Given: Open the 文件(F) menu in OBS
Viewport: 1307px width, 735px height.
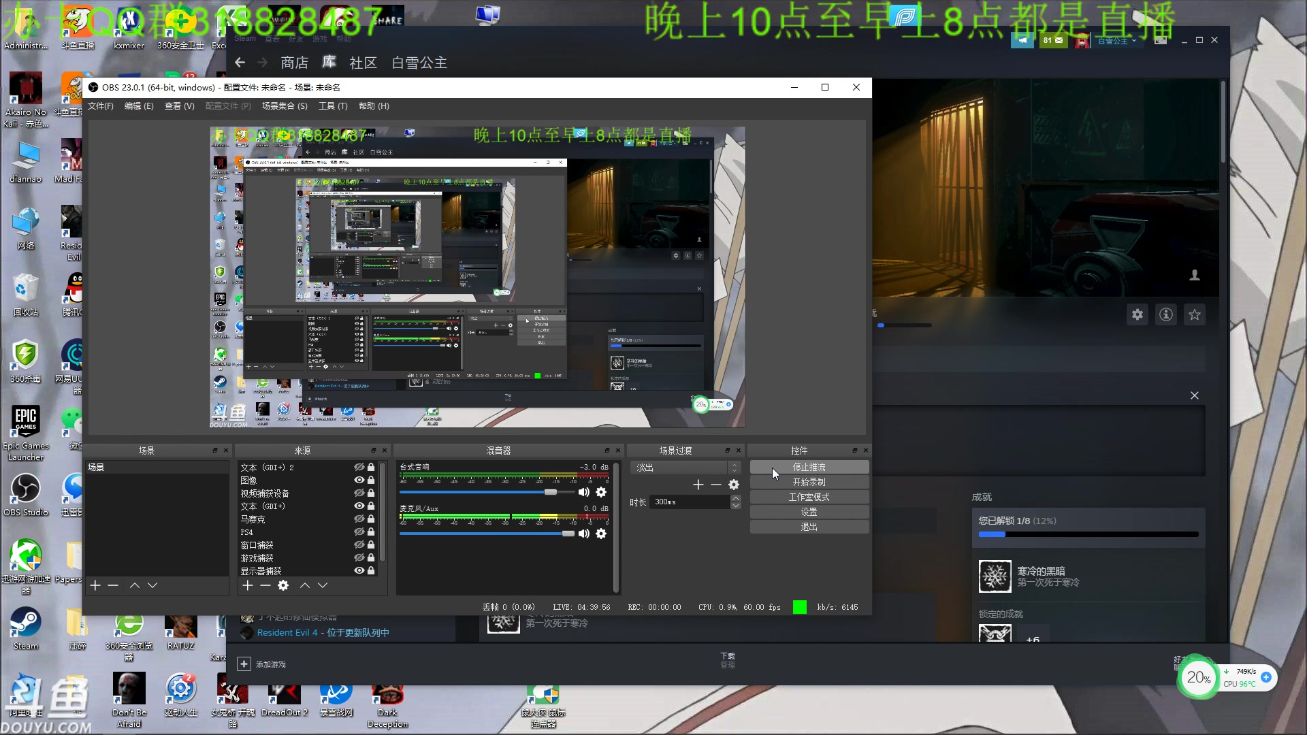Looking at the screenshot, I should tap(101, 106).
